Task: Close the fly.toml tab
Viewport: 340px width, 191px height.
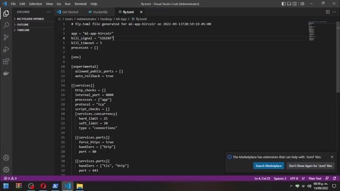Action: click(141, 12)
